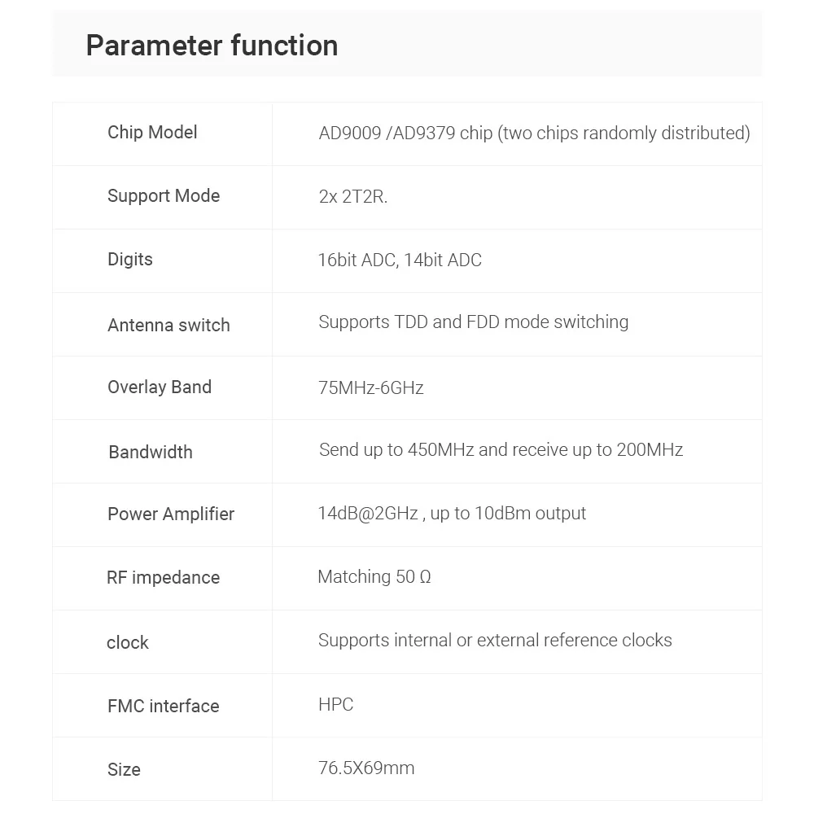Click the 2x 2T2R value
814x814 pixels.
(x=353, y=197)
